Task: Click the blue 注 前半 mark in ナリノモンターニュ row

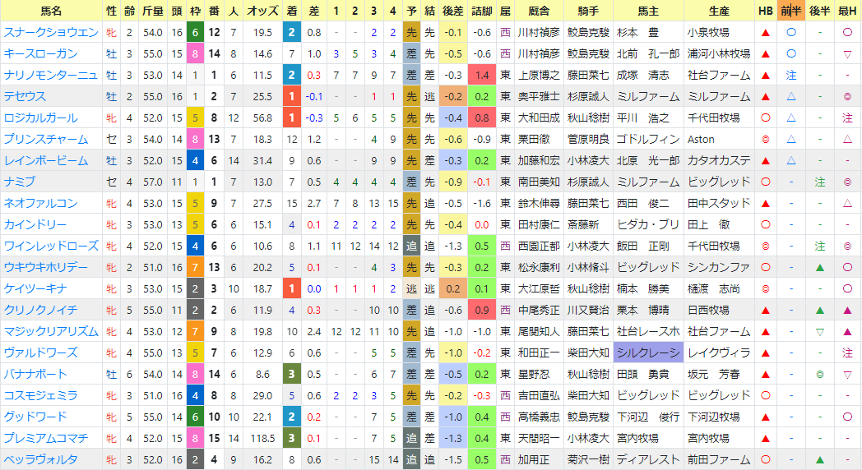Action: coord(791,76)
